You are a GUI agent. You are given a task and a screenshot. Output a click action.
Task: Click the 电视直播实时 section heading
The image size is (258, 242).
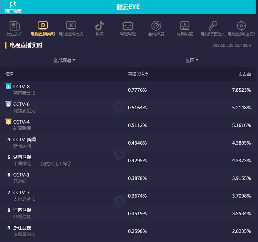pyautogui.click(x=26, y=45)
